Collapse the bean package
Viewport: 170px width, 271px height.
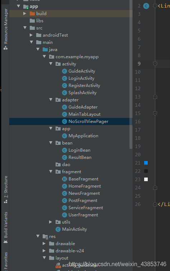[x=51, y=143]
